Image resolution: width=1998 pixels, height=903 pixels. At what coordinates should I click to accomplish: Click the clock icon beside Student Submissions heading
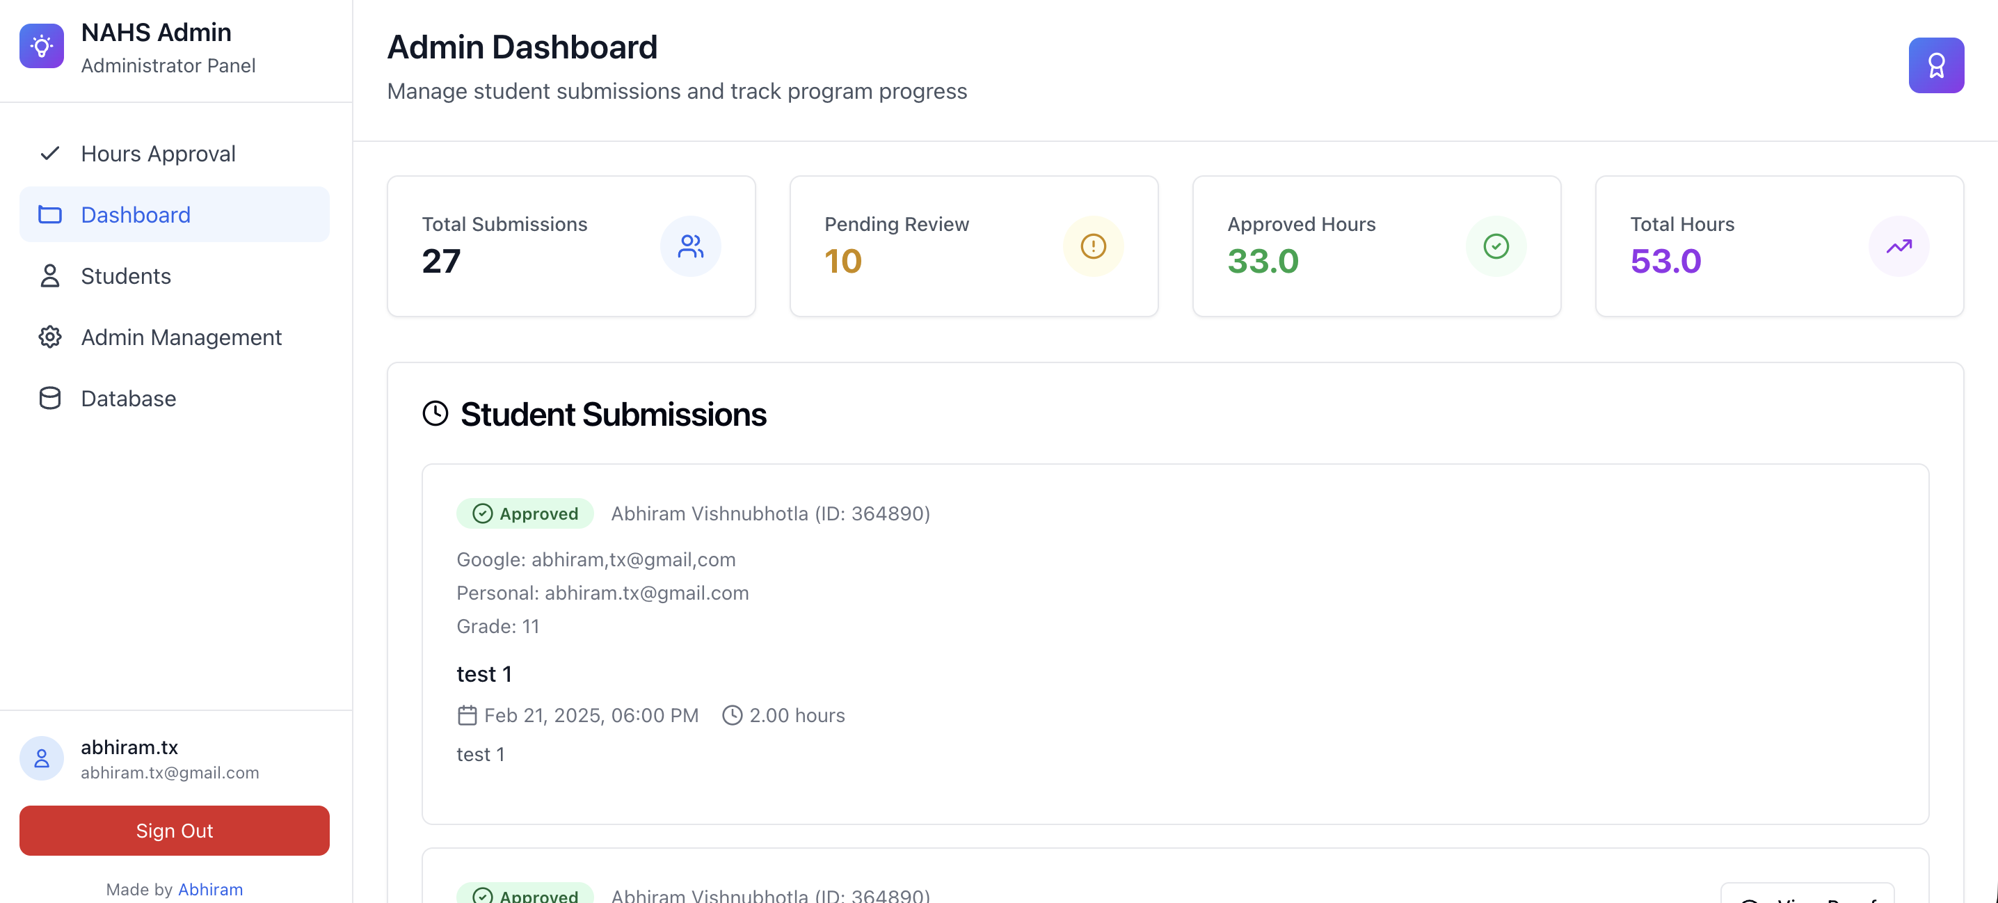pos(435,413)
